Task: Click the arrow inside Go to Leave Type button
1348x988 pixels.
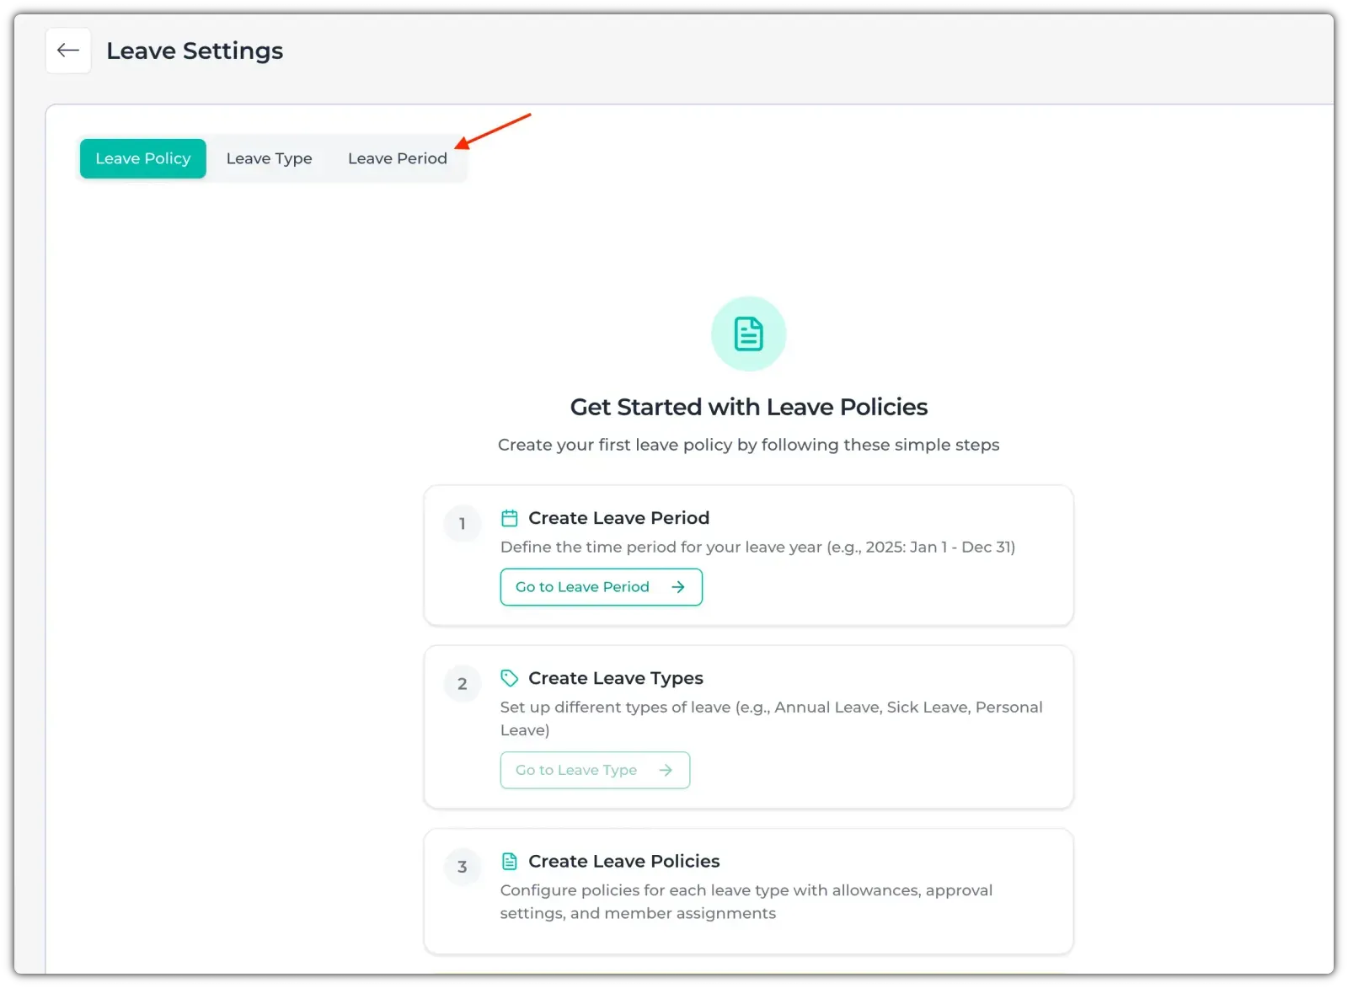Action: coord(666,770)
